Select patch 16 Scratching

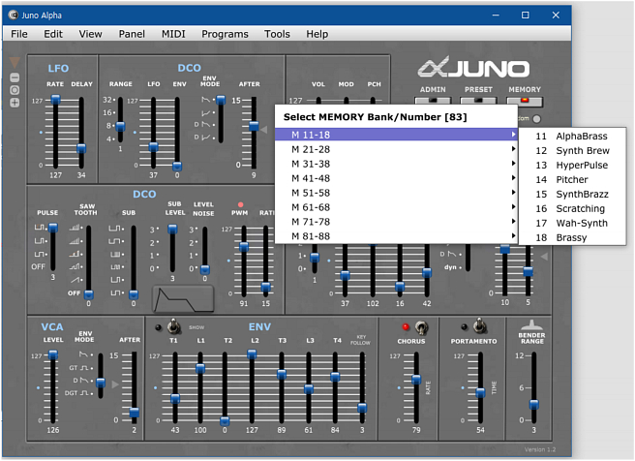[x=572, y=208]
